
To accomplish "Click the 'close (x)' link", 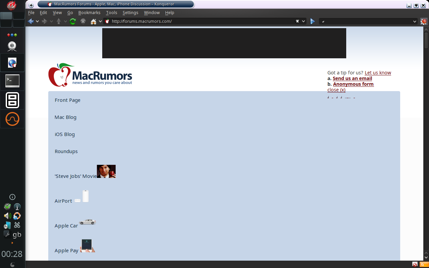I will (x=336, y=90).
